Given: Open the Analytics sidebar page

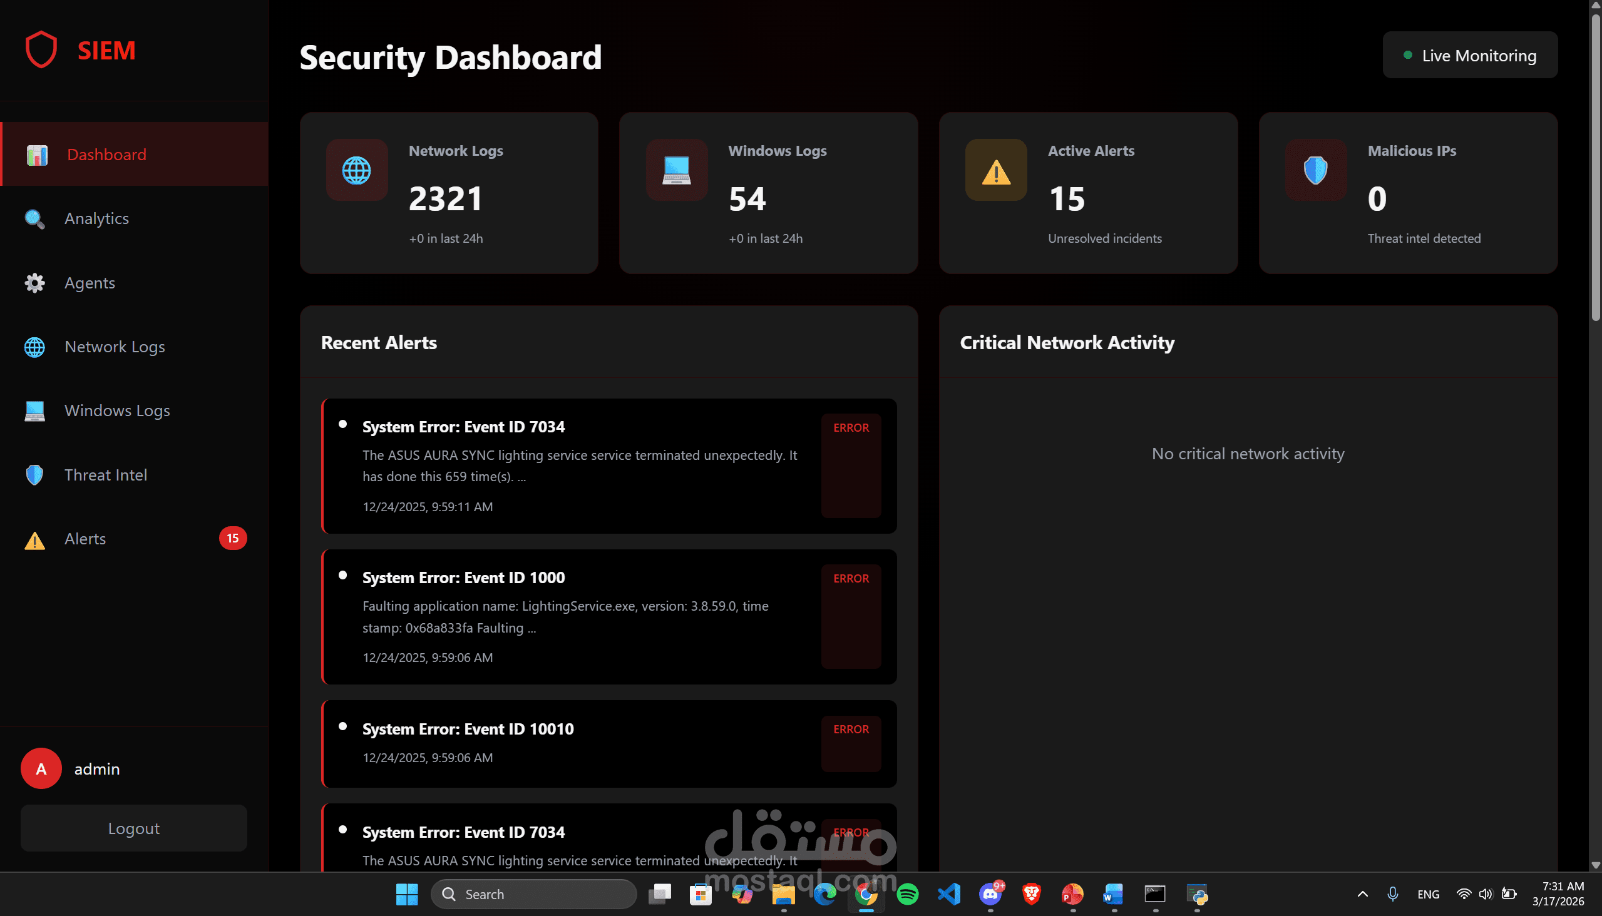Looking at the screenshot, I should pyautogui.click(x=97, y=218).
